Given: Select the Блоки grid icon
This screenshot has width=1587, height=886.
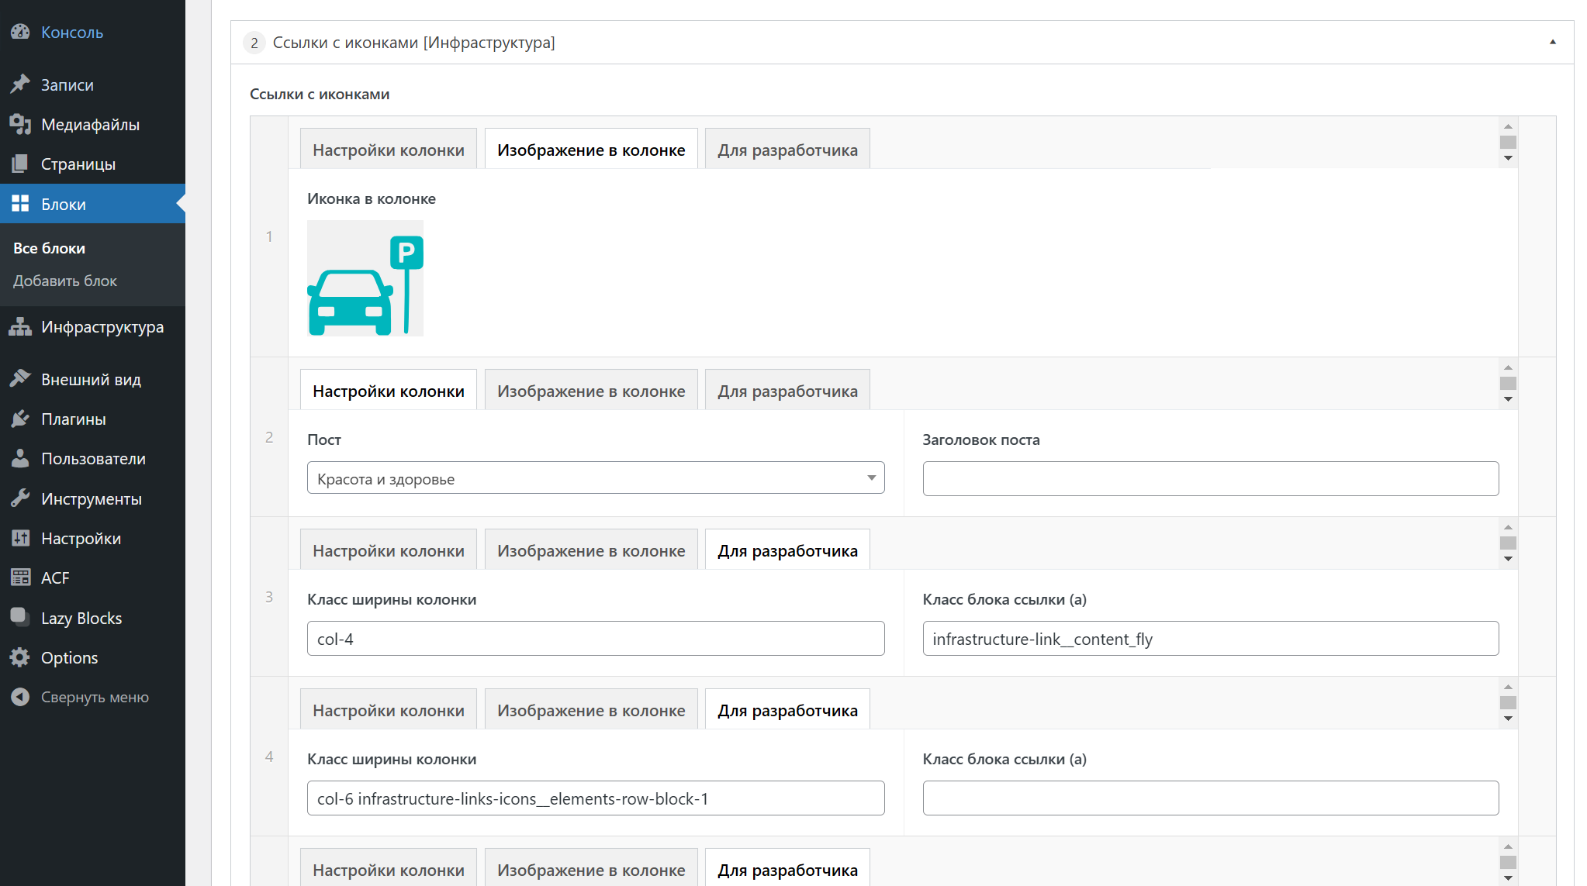Looking at the screenshot, I should 20,204.
